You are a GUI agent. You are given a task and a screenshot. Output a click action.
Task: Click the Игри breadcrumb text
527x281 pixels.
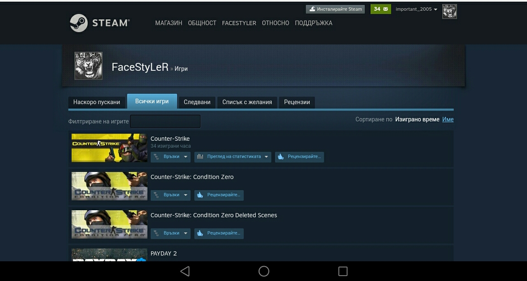click(181, 69)
